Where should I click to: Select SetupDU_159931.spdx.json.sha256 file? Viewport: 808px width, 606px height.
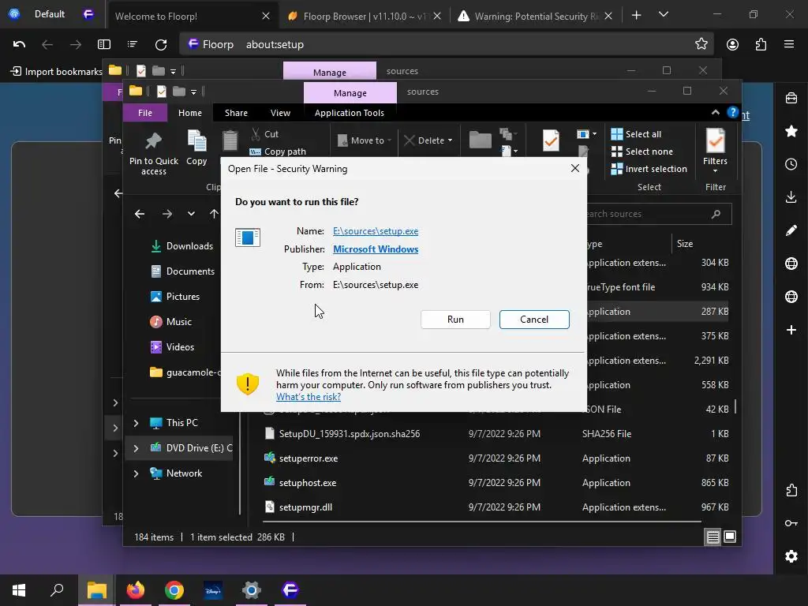point(349,434)
